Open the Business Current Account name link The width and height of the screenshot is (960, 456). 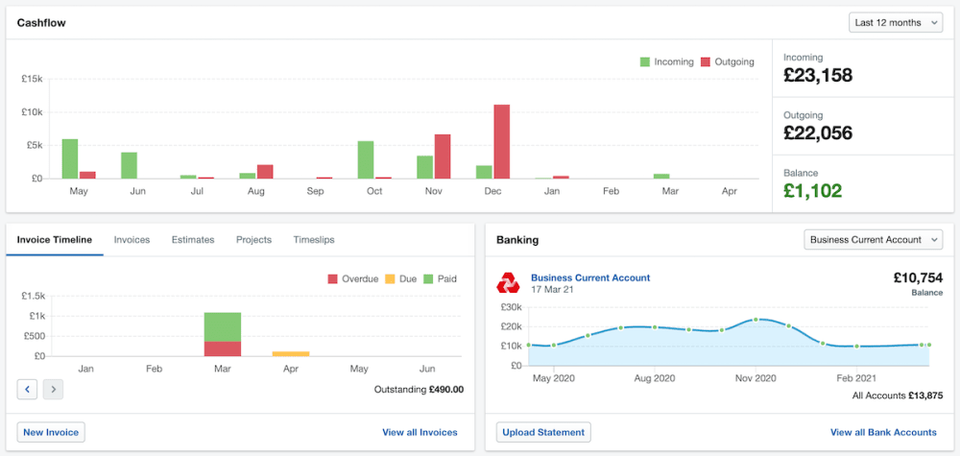pos(589,278)
